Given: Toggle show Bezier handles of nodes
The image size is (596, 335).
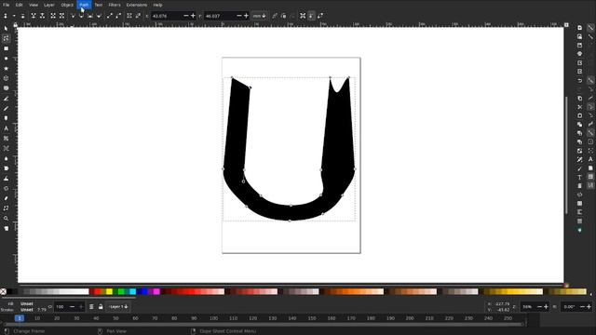Looking at the screenshot, I should pyautogui.click(x=311, y=16).
